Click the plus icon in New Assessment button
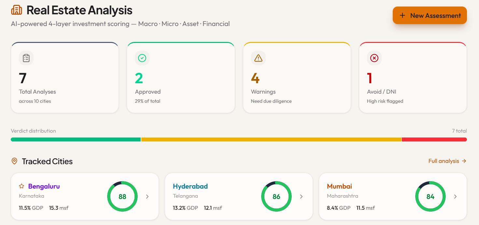This screenshot has width=479, height=225. 402,15
